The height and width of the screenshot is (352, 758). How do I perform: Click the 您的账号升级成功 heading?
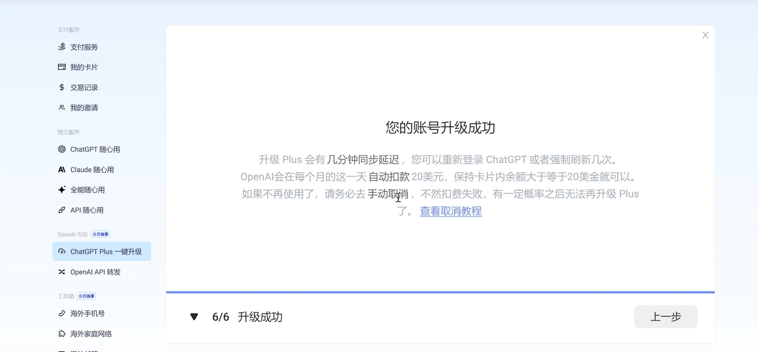tap(440, 127)
